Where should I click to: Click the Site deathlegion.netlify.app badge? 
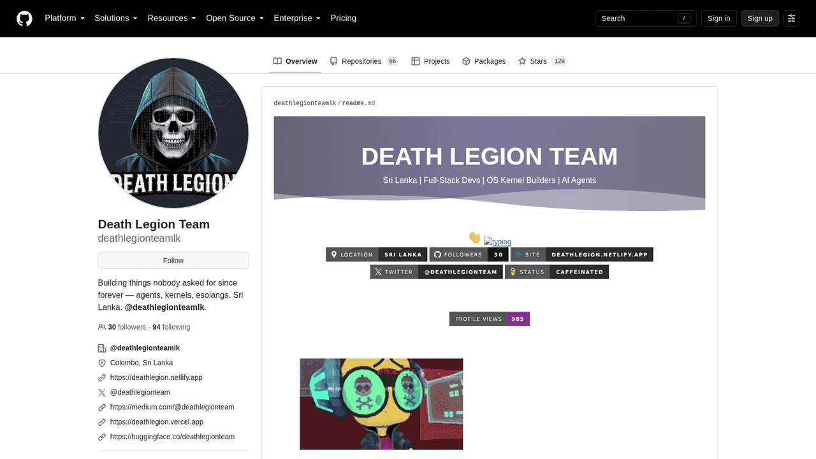(582, 255)
